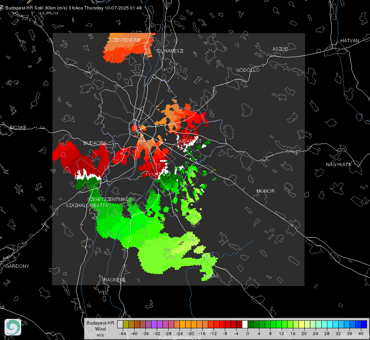The width and height of the screenshot is (370, 340).
Task: Click the SZIGETSZENTMIKLÓS map label
Action: click(x=111, y=199)
